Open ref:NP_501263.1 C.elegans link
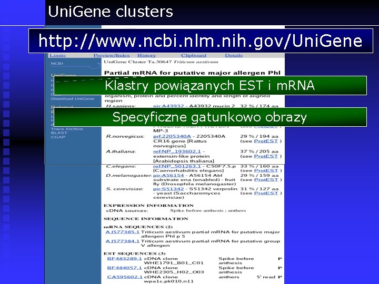The height and width of the screenshot is (284, 379). (177, 166)
